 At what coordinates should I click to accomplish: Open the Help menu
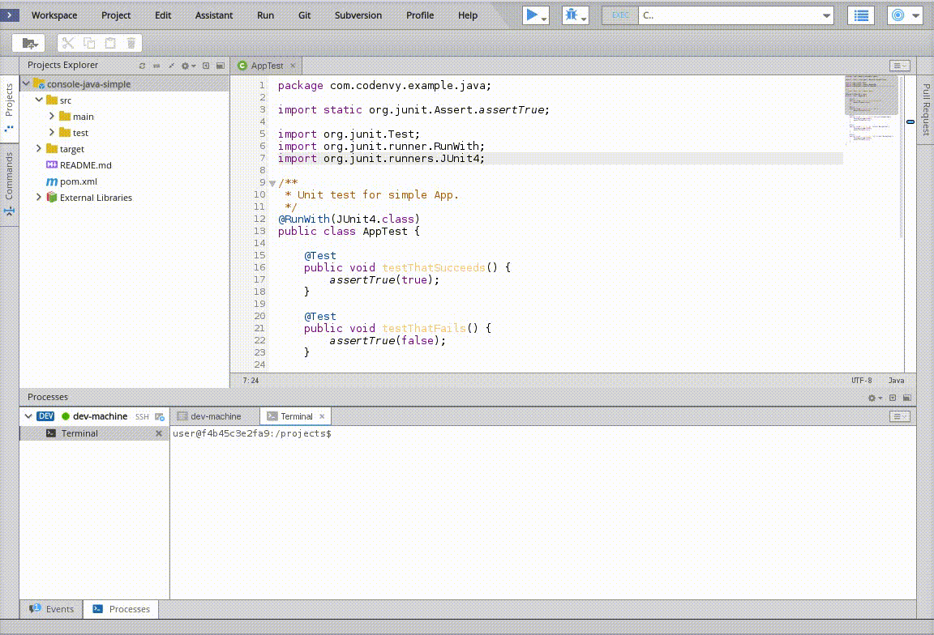pos(468,15)
